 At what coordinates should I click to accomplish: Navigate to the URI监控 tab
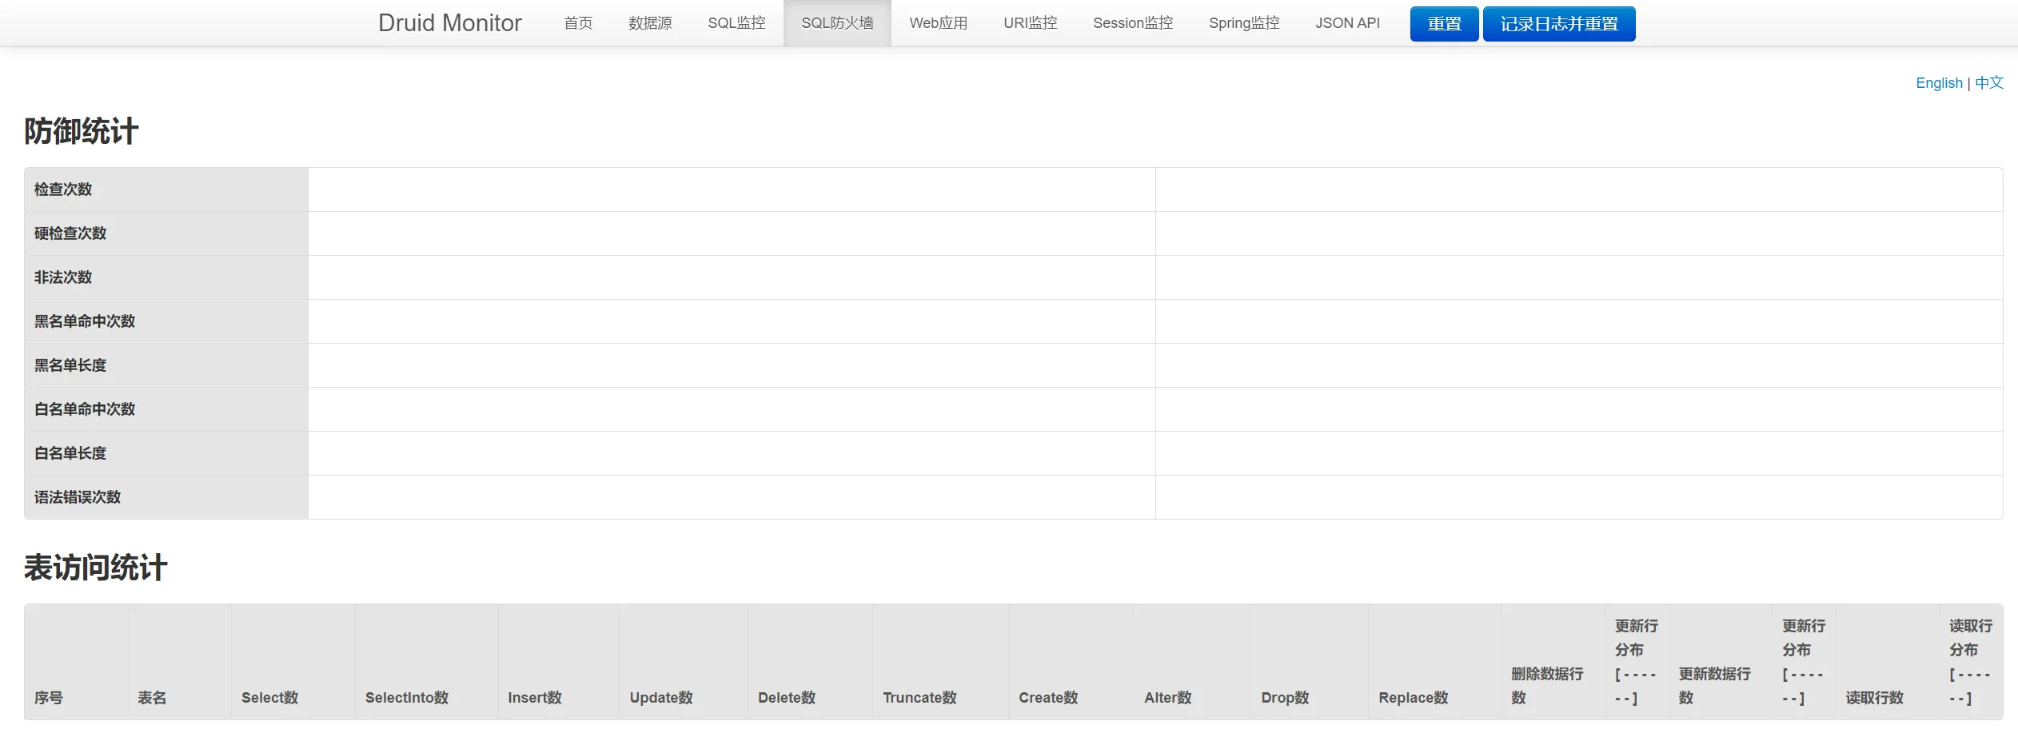(1030, 23)
